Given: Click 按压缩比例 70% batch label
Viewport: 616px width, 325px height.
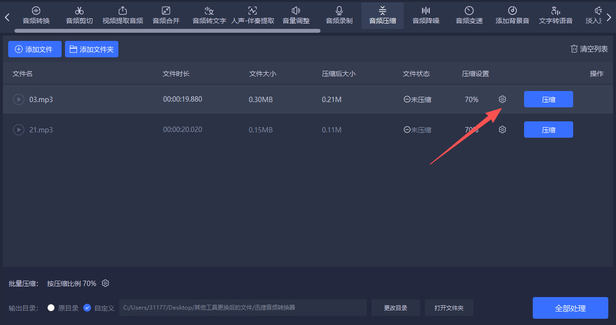Looking at the screenshot, I should click(72, 284).
